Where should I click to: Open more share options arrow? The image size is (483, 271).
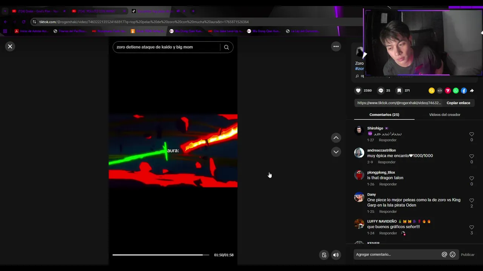point(472,91)
